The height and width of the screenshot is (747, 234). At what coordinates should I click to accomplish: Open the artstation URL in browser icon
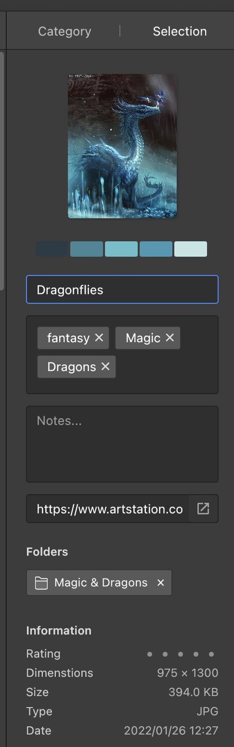click(203, 508)
